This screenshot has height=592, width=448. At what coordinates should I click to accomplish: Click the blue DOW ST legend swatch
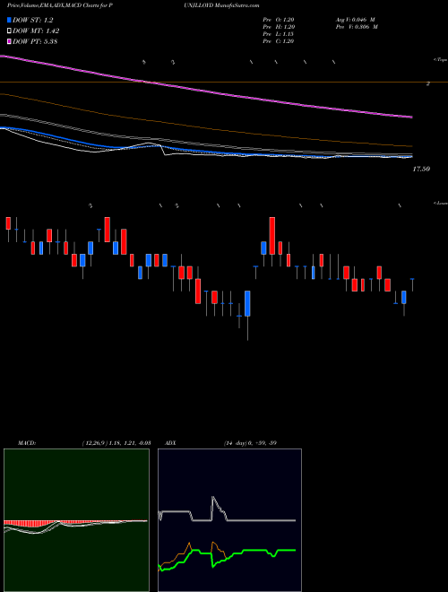pos(10,21)
